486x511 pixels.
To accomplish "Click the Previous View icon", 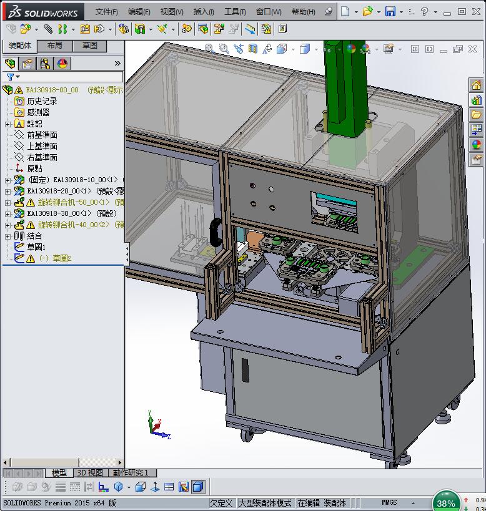I will click(x=239, y=49).
